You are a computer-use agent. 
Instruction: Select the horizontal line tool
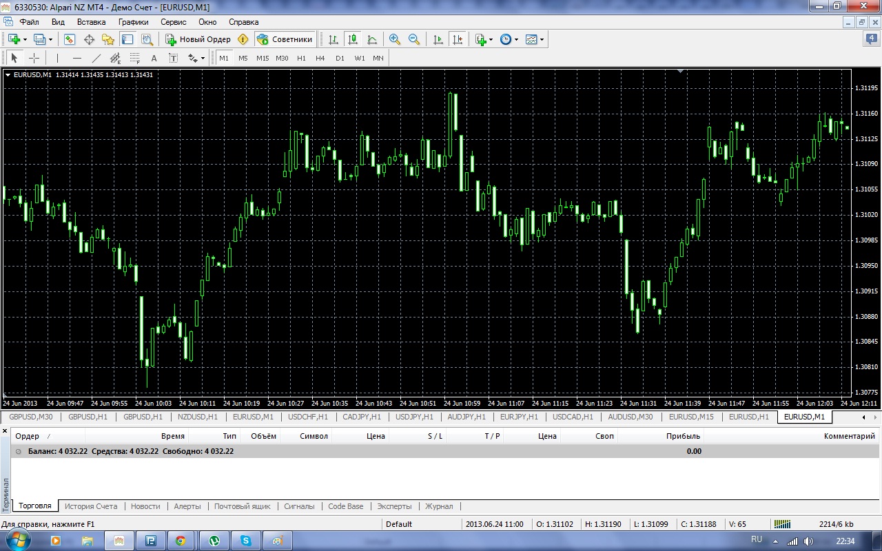tap(76, 59)
